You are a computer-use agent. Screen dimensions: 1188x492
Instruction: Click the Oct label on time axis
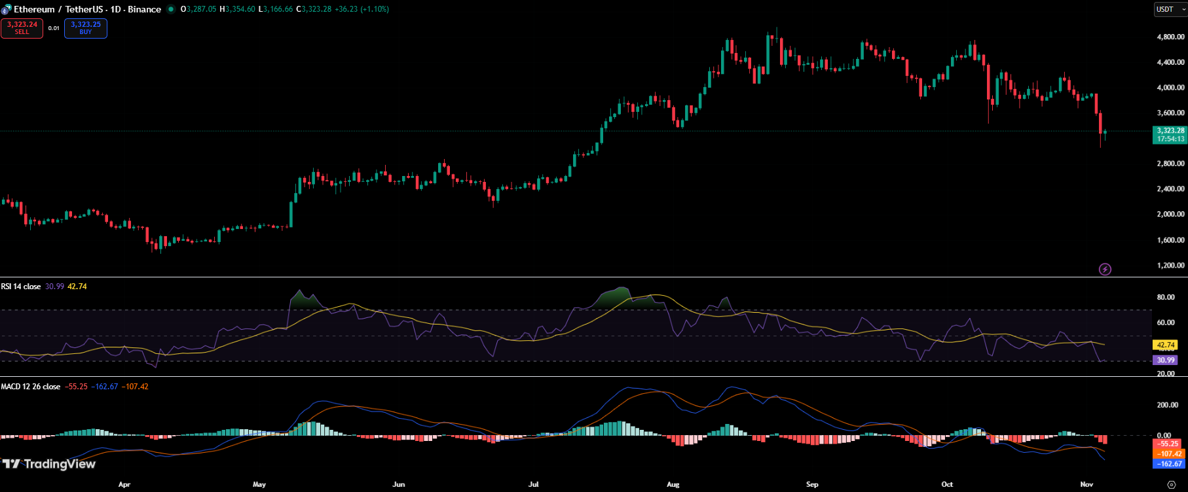[x=947, y=485]
